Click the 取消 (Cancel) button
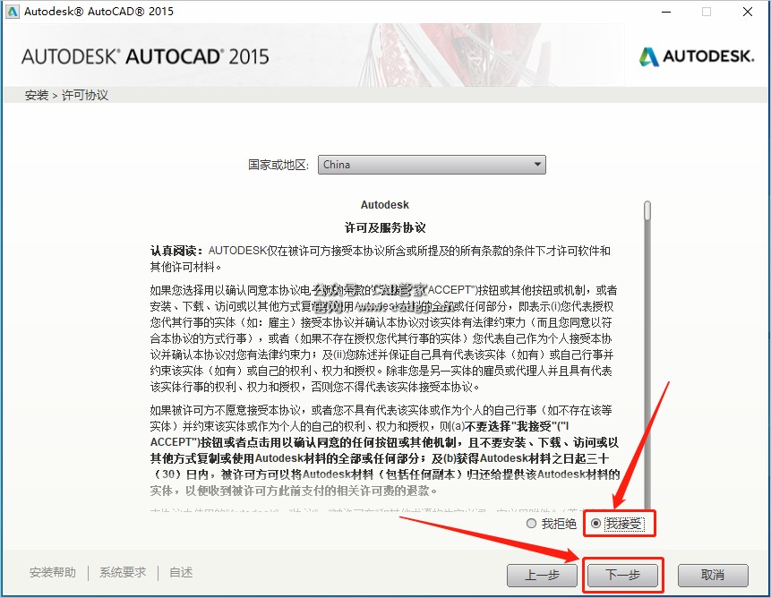The image size is (771, 598). pos(713,575)
